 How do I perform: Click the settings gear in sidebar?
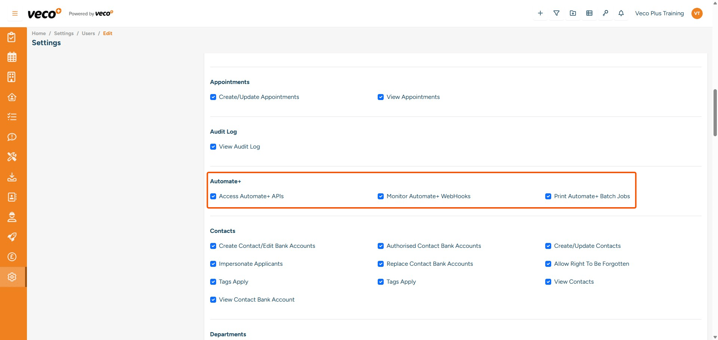tap(12, 277)
